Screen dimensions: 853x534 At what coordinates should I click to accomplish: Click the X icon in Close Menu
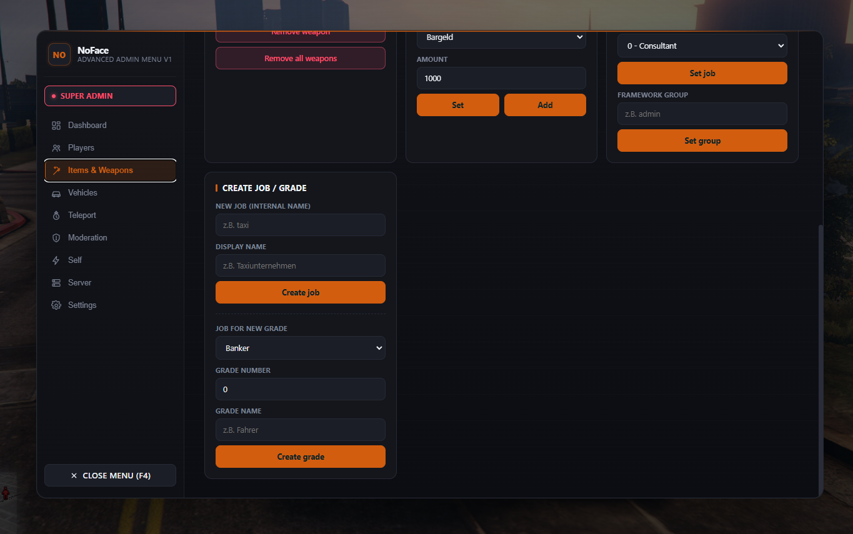pos(74,476)
